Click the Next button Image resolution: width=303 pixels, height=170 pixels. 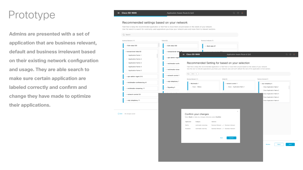290,145
